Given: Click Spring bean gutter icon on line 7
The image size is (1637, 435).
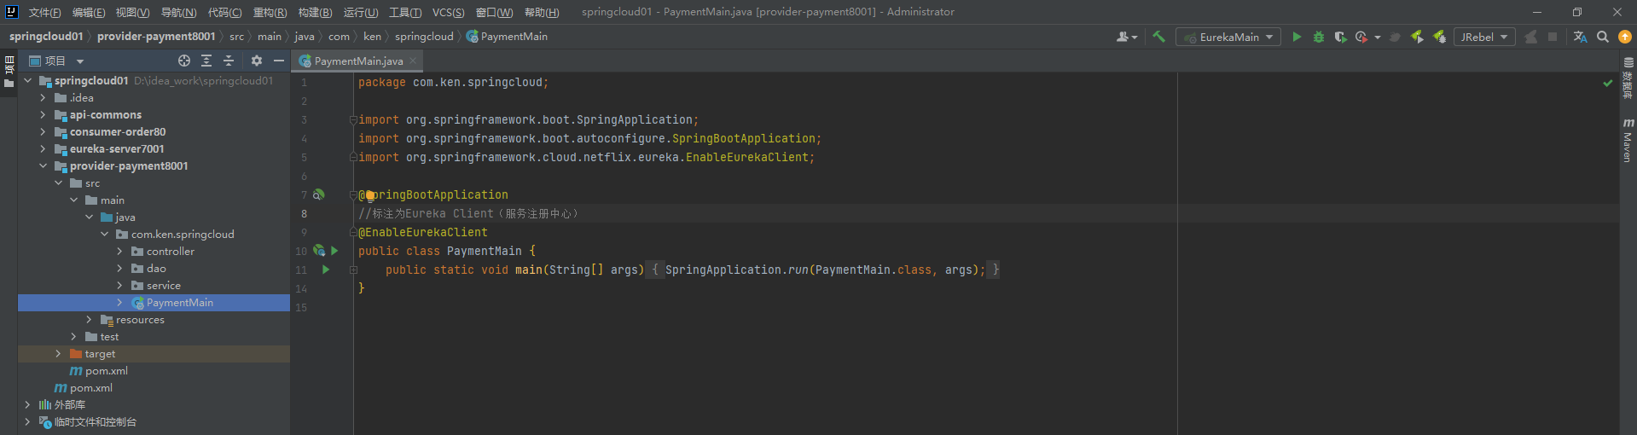Looking at the screenshot, I should pyautogui.click(x=318, y=194).
